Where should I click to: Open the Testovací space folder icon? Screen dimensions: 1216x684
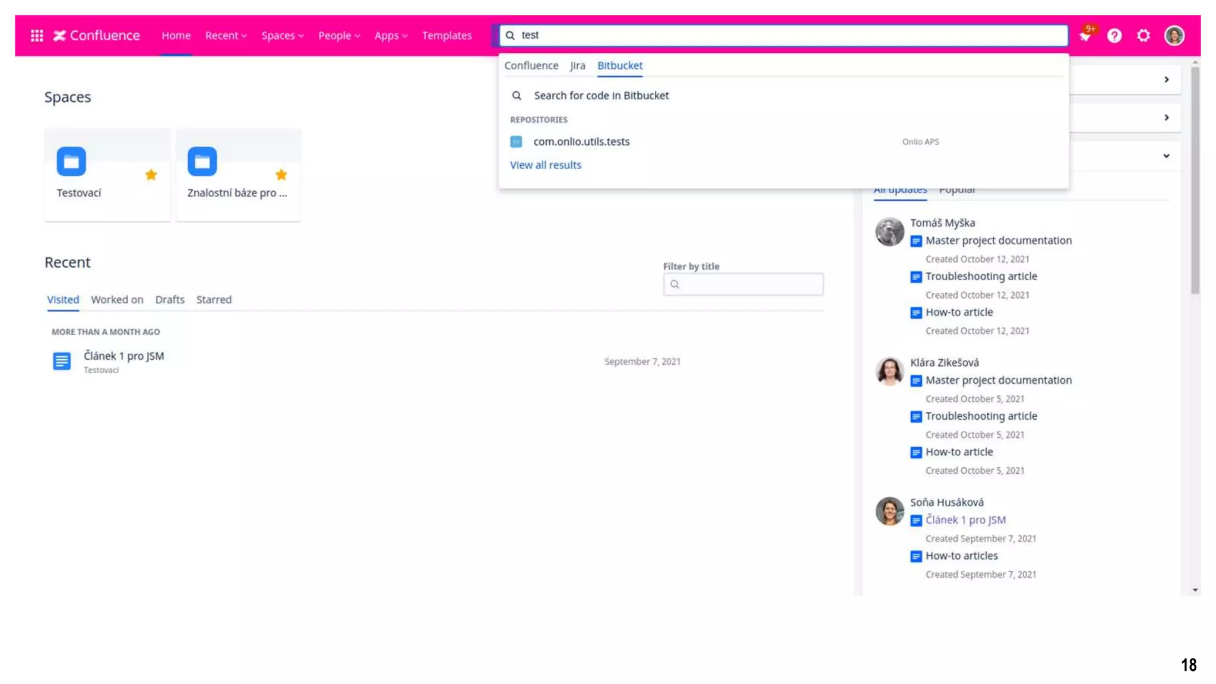[71, 161]
